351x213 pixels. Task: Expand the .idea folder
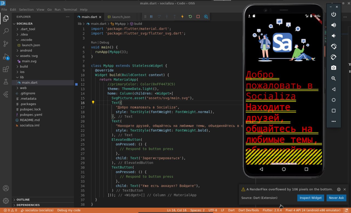[24, 34]
